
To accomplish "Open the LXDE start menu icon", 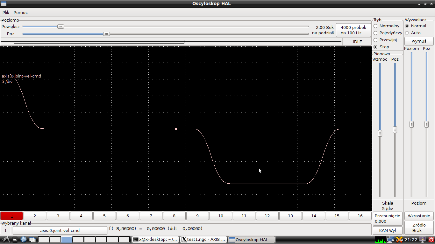I will (5, 240).
